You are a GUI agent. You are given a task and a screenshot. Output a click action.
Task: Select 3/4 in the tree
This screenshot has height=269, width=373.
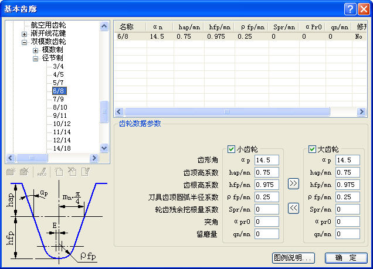point(58,66)
